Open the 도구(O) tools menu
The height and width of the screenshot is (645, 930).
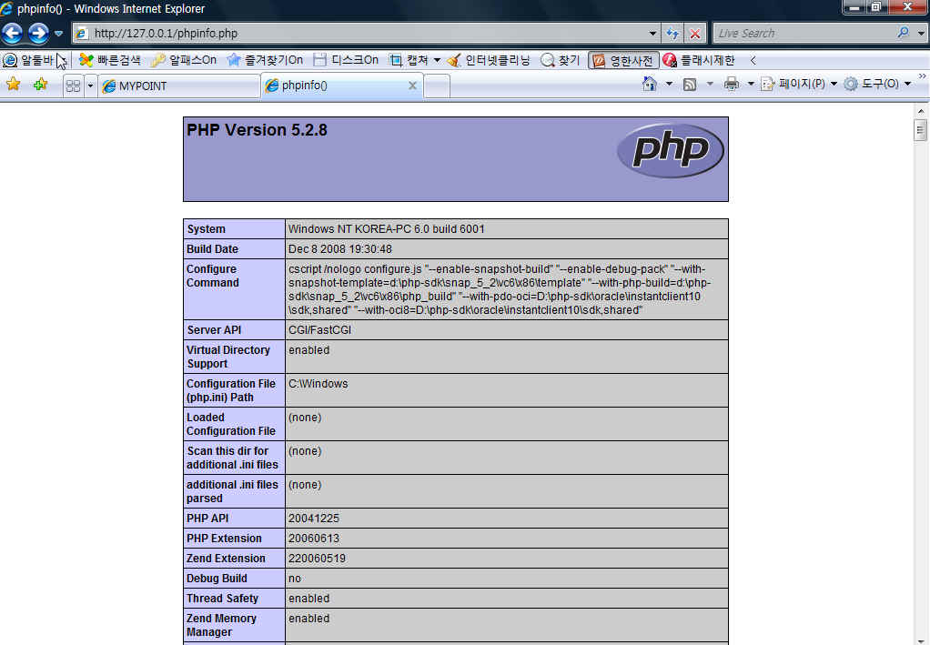[x=876, y=84]
